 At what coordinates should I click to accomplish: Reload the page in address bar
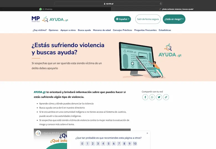coord(161,4)
